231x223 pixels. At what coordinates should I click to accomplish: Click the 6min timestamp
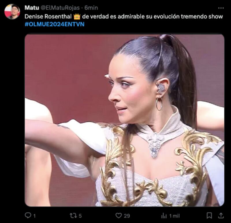(x=91, y=8)
